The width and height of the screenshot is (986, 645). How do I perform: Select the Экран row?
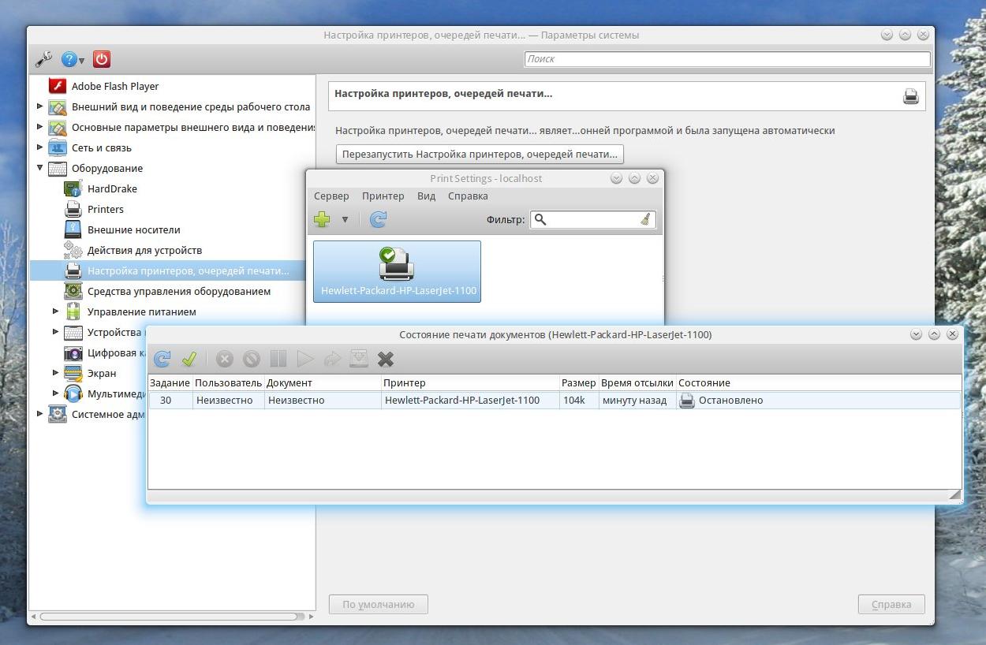pyautogui.click(x=101, y=373)
